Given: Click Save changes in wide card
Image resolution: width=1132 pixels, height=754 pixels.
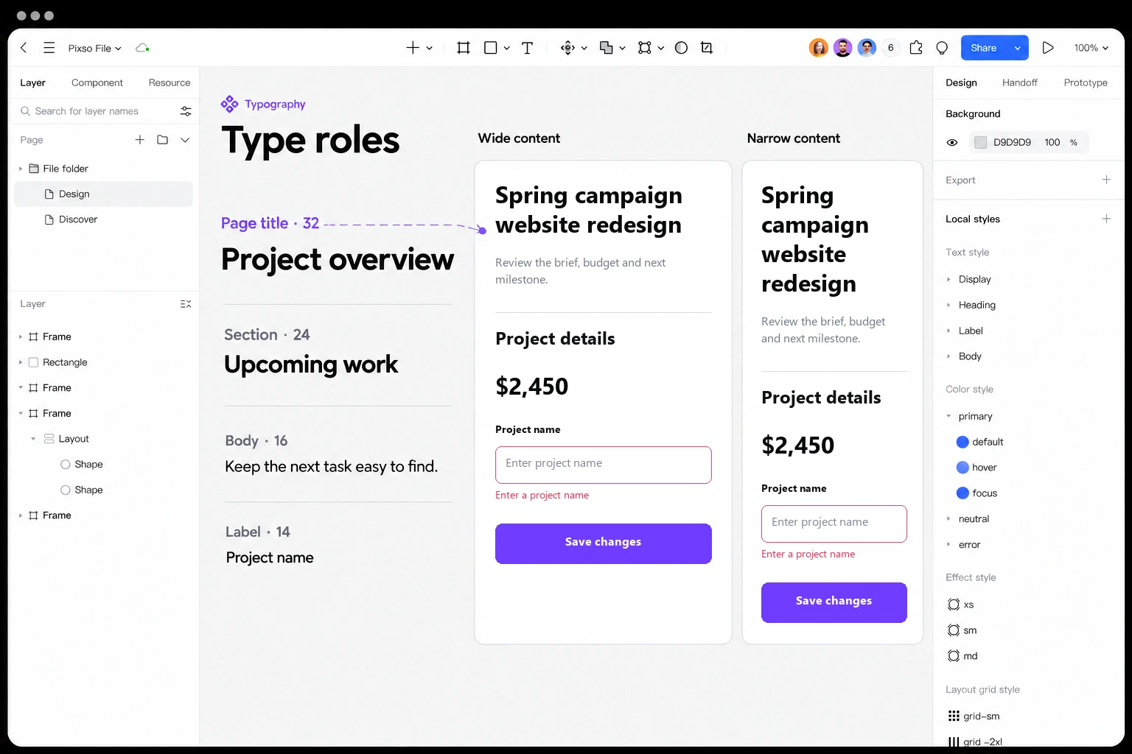Looking at the screenshot, I should point(604,543).
